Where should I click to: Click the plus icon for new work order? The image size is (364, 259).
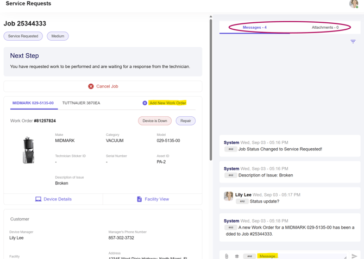(145, 103)
